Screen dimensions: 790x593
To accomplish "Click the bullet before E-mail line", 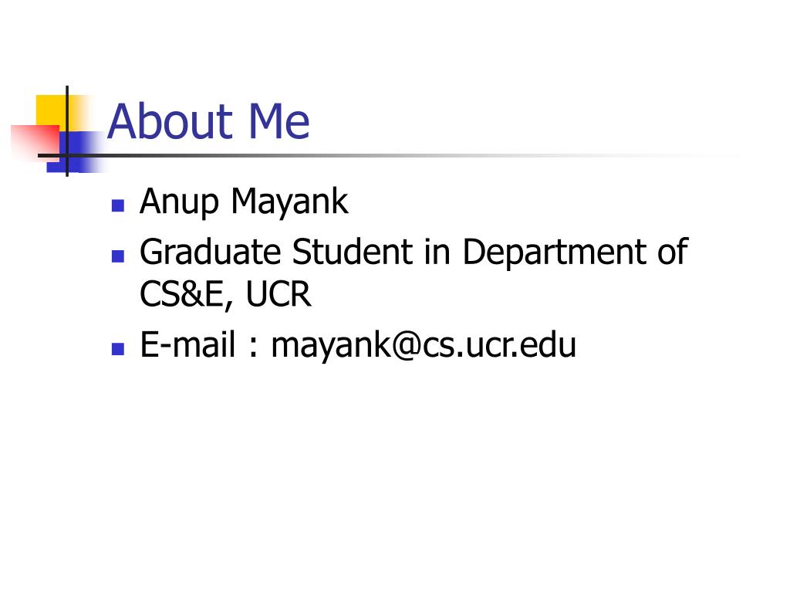I will 117,348.
